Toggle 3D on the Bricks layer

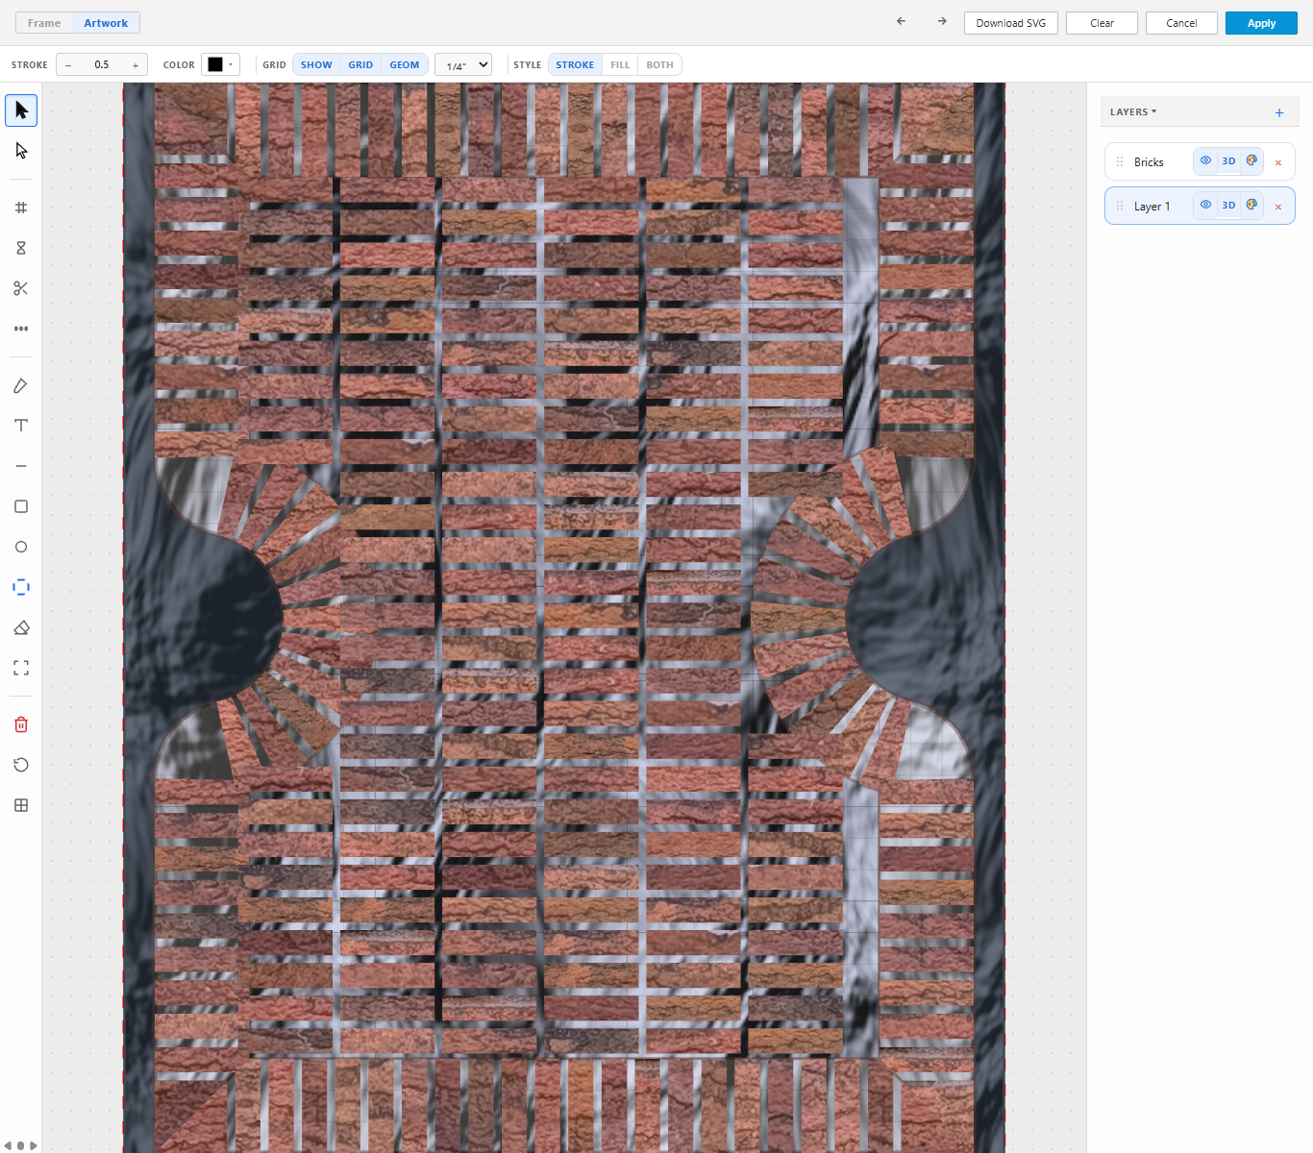pyautogui.click(x=1228, y=160)
